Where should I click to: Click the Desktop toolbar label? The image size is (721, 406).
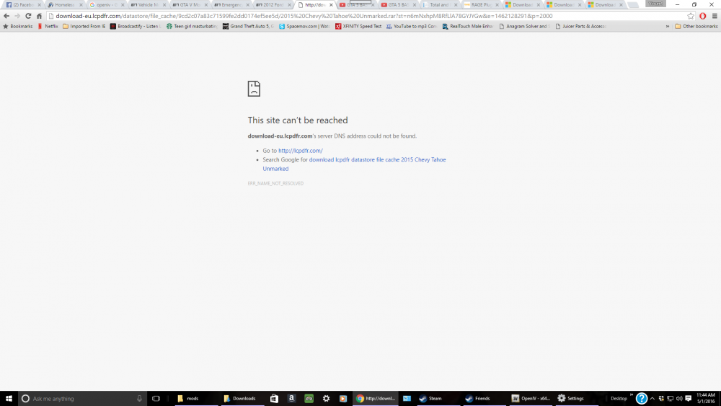point(619,398)
